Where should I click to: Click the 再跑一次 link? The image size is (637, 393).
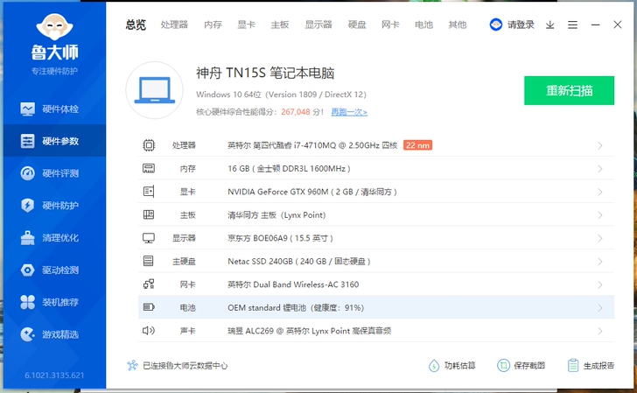pos(349,112)
